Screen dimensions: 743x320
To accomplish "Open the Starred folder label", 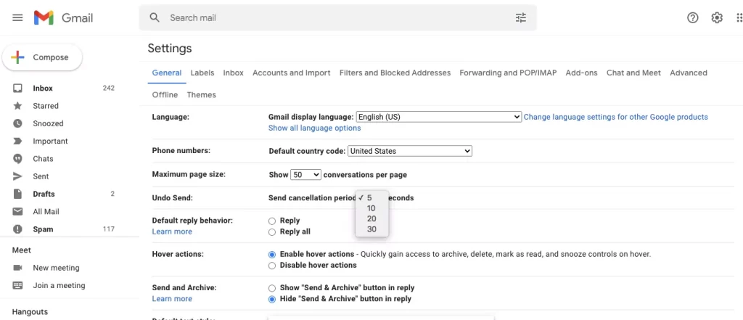I will [46, 106].
